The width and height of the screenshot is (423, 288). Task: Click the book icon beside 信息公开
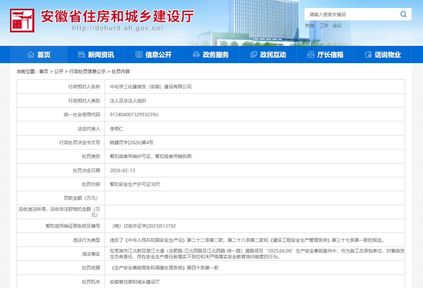tap(139, 54)
